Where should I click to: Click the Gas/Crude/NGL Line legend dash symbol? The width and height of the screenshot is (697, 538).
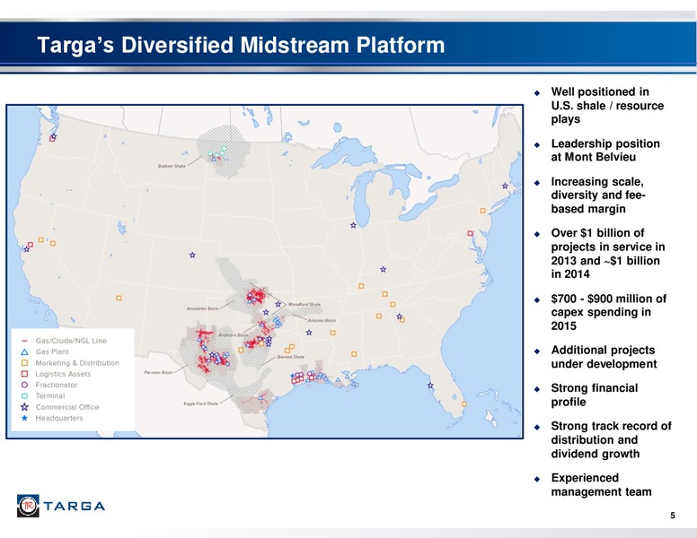pyautogui.click(x=24, y=341)
